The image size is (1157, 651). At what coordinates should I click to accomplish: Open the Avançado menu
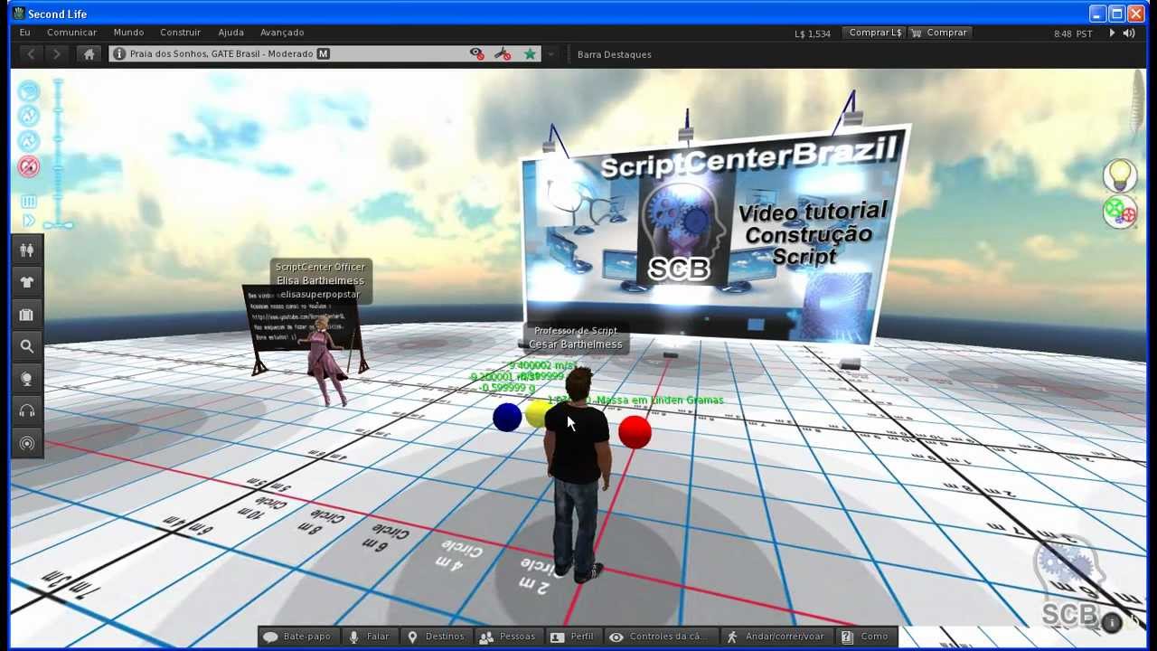(x=282, y=33)
